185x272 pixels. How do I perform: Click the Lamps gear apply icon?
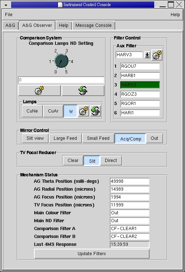tap(83, 111)
